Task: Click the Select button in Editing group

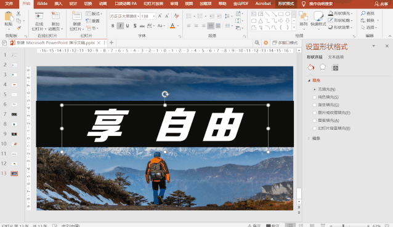Action: pyautogui.click(x=370, y=27)
